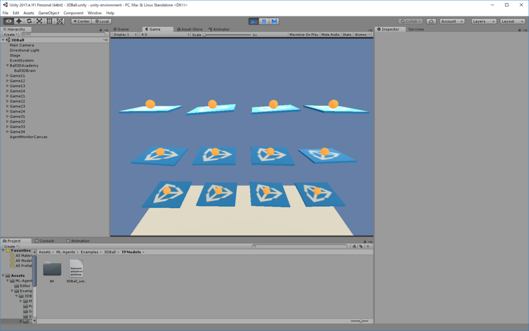Click Examples in the breadcrumb path
The image size is (529, 331).
[89, 252]
